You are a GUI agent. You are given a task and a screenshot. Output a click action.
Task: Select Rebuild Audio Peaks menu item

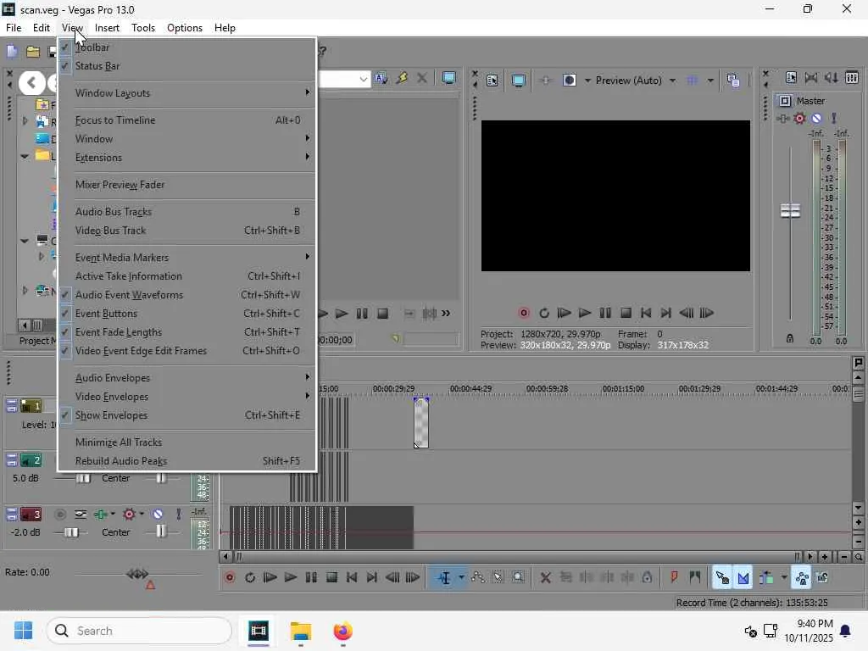pos(187,461)
